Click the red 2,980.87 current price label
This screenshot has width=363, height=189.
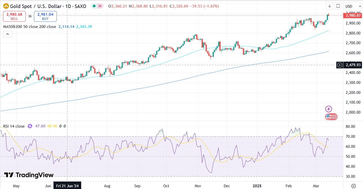pyautogui.click(x=353, y=15)
